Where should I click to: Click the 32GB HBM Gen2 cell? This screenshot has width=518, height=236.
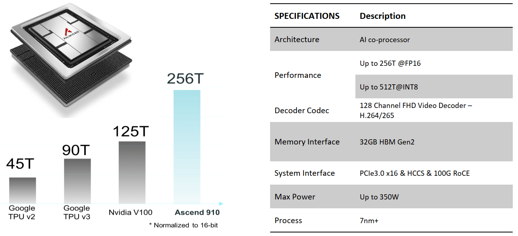click(387, 142)
